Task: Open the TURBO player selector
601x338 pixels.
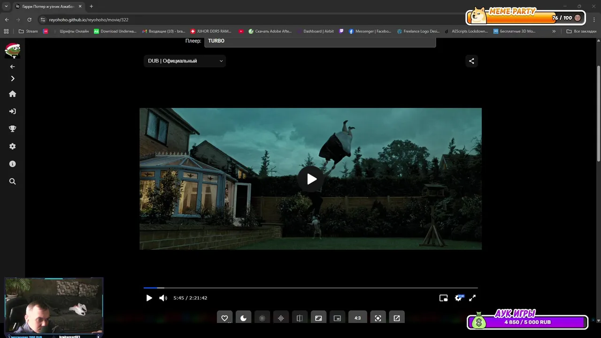Action: click(320, 41)
